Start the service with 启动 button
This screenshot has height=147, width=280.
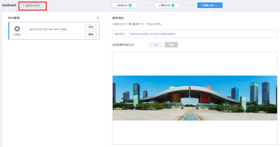point(91,27)
